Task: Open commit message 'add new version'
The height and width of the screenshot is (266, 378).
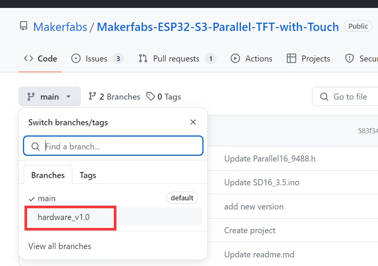Action: [254, 207]
